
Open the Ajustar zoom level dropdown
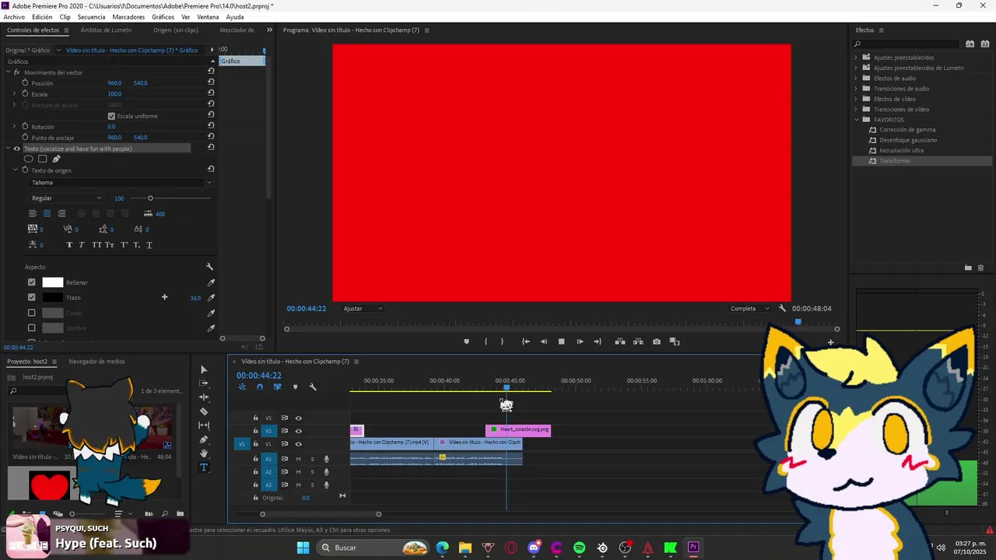pos(363,309)
